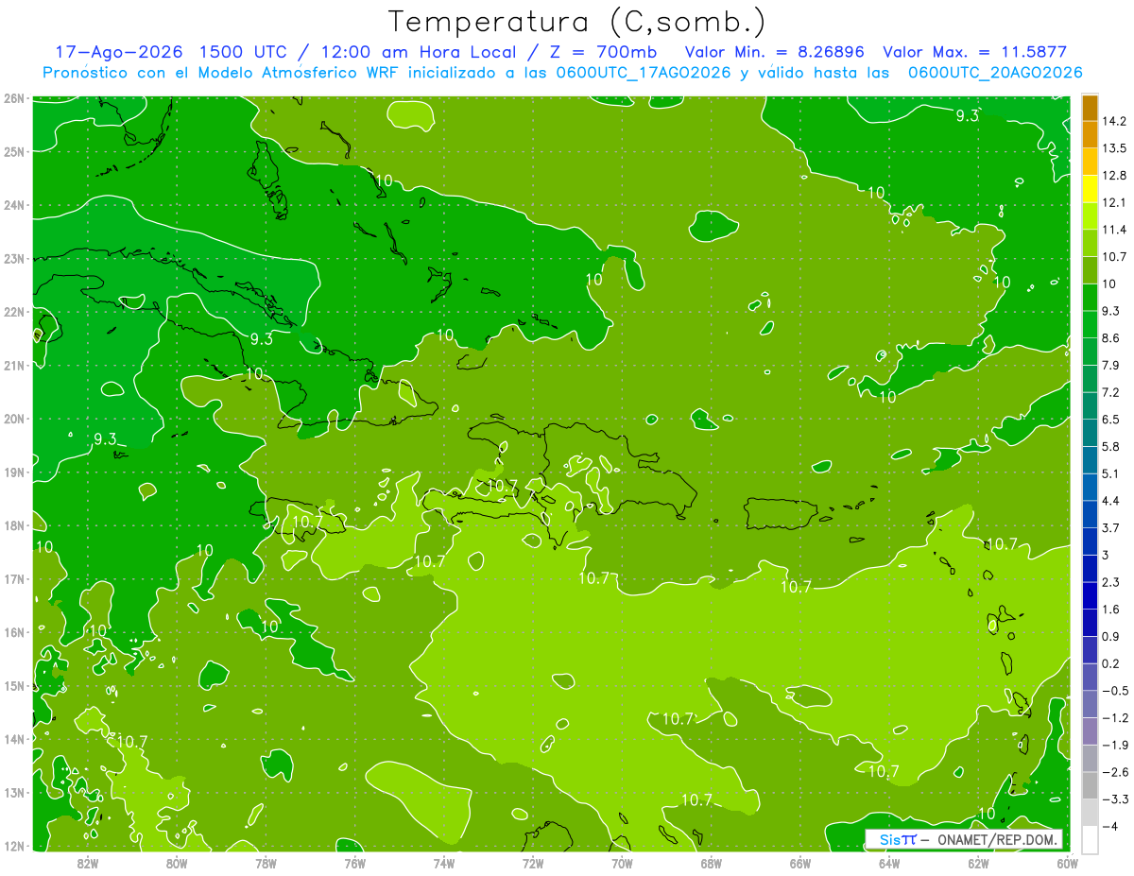Click the colorbar label "14.2"

point(1115,121)
